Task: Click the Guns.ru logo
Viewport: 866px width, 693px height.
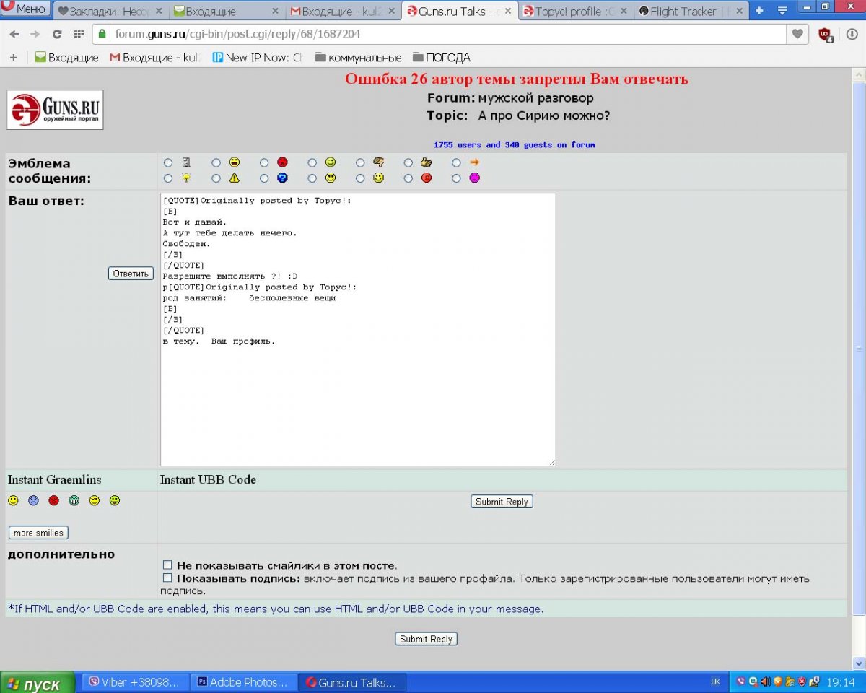Action: click(x=55, y=110)
